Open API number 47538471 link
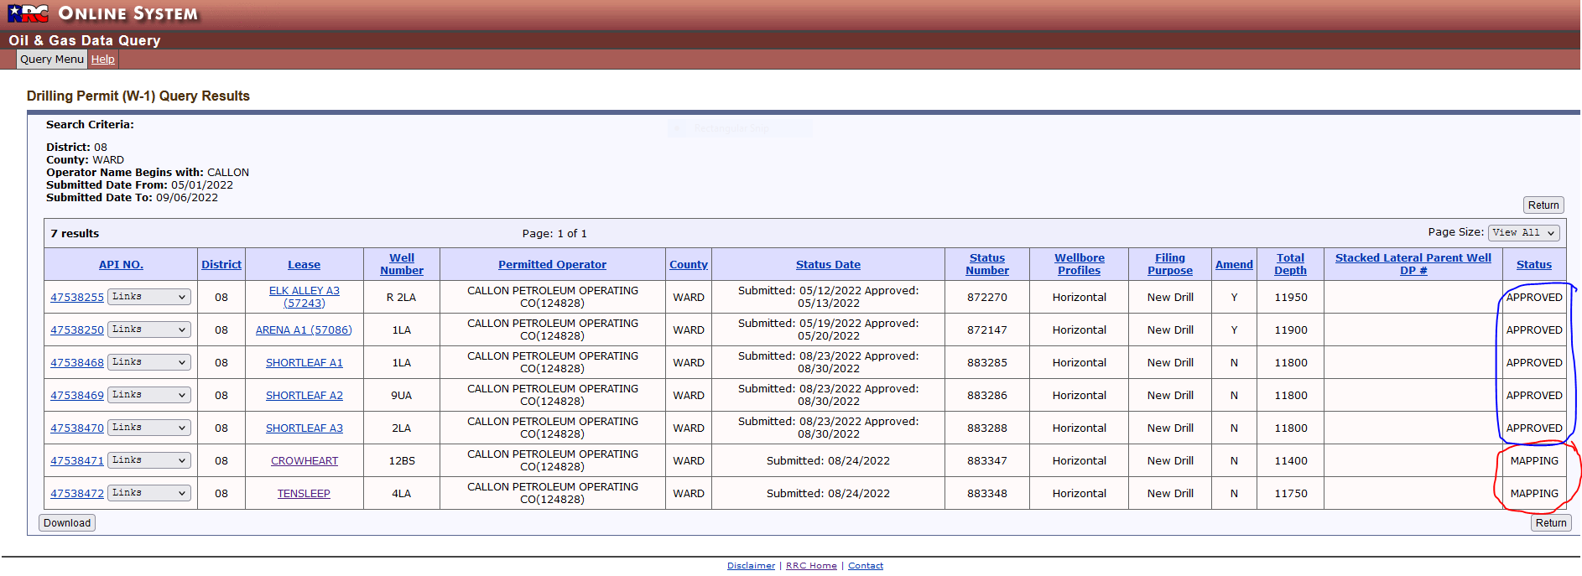The height and width of the screenshot is (576, 1582). (x=77, y=461)
